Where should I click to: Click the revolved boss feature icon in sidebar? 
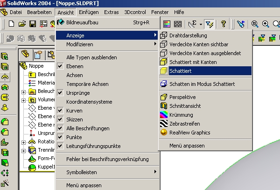[x=5, y=77]
